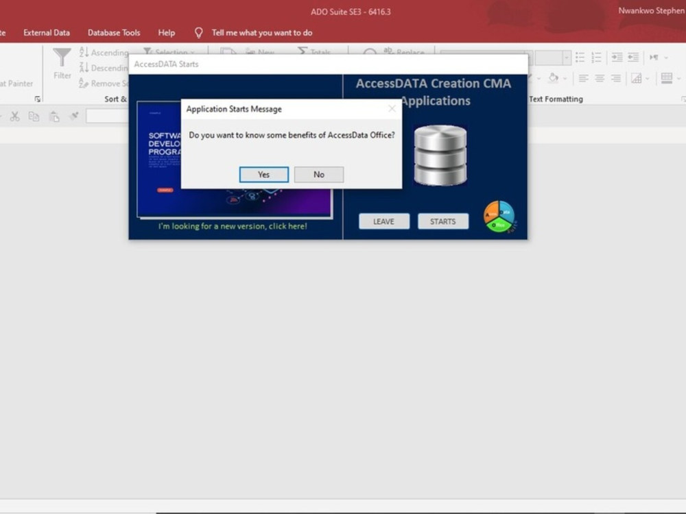Image resolution: width=686 pixels, height=514 pixels.
Task: Click the gridlines icon in Text Formatting
Action: point(636,78)
